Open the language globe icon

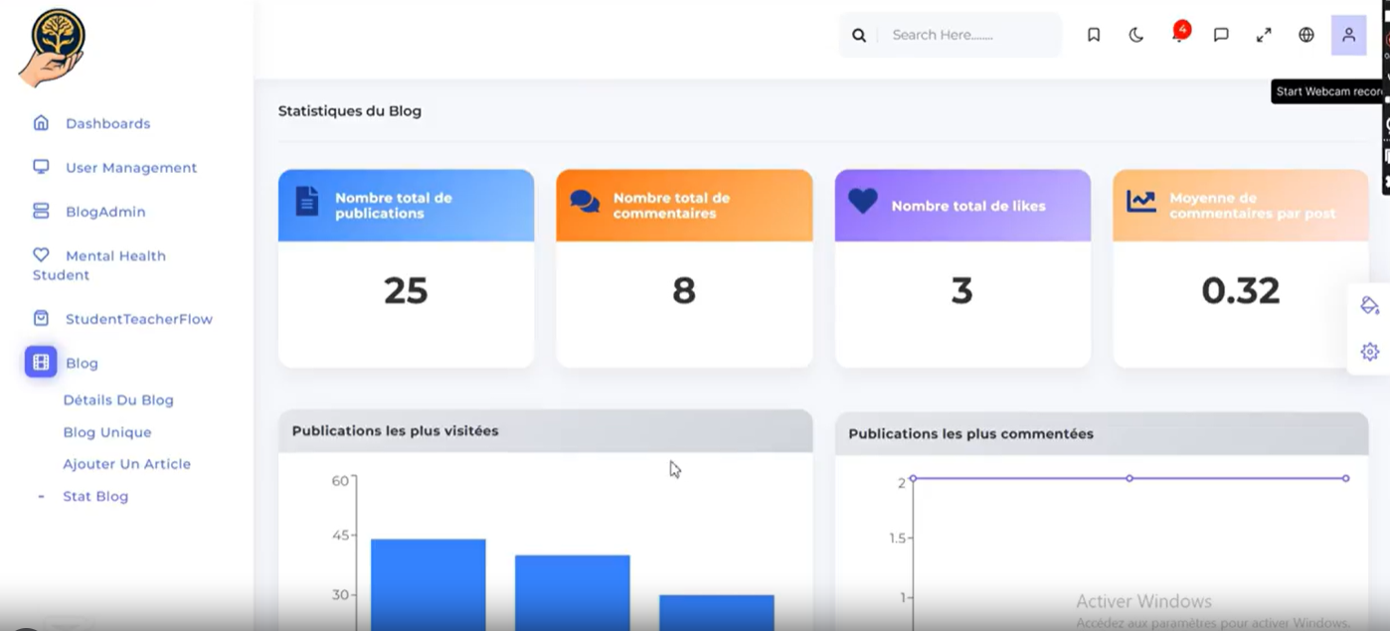coord(1306,35)
